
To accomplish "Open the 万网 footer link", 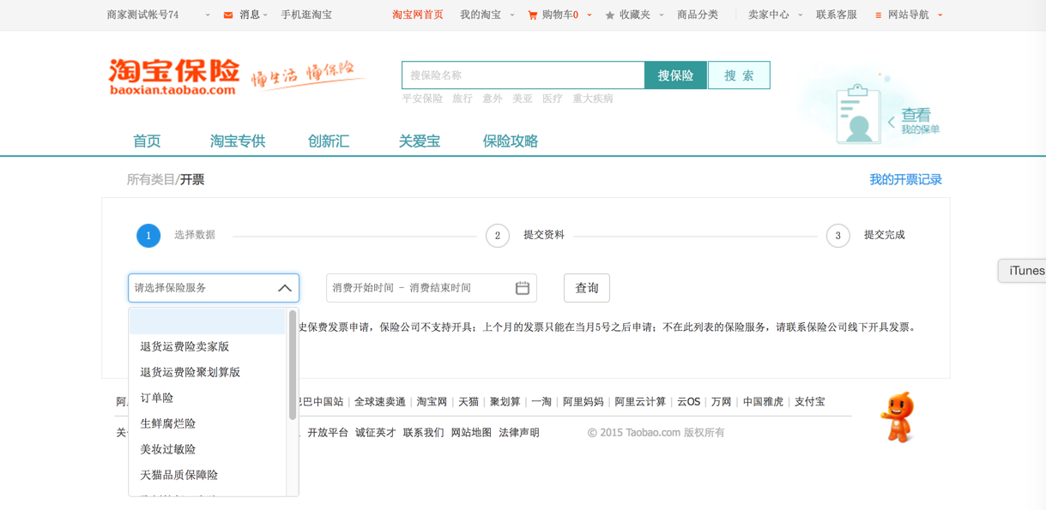I will pyautogui.click(x=721, y=402).
